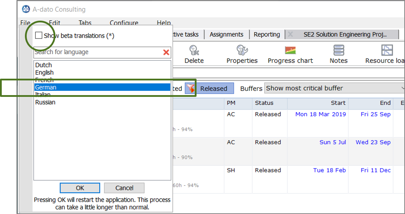Open SE2 Solution Engineering Proj.. tab
Viewport: 405px width, 214px height.
click(x=345, y=35)
